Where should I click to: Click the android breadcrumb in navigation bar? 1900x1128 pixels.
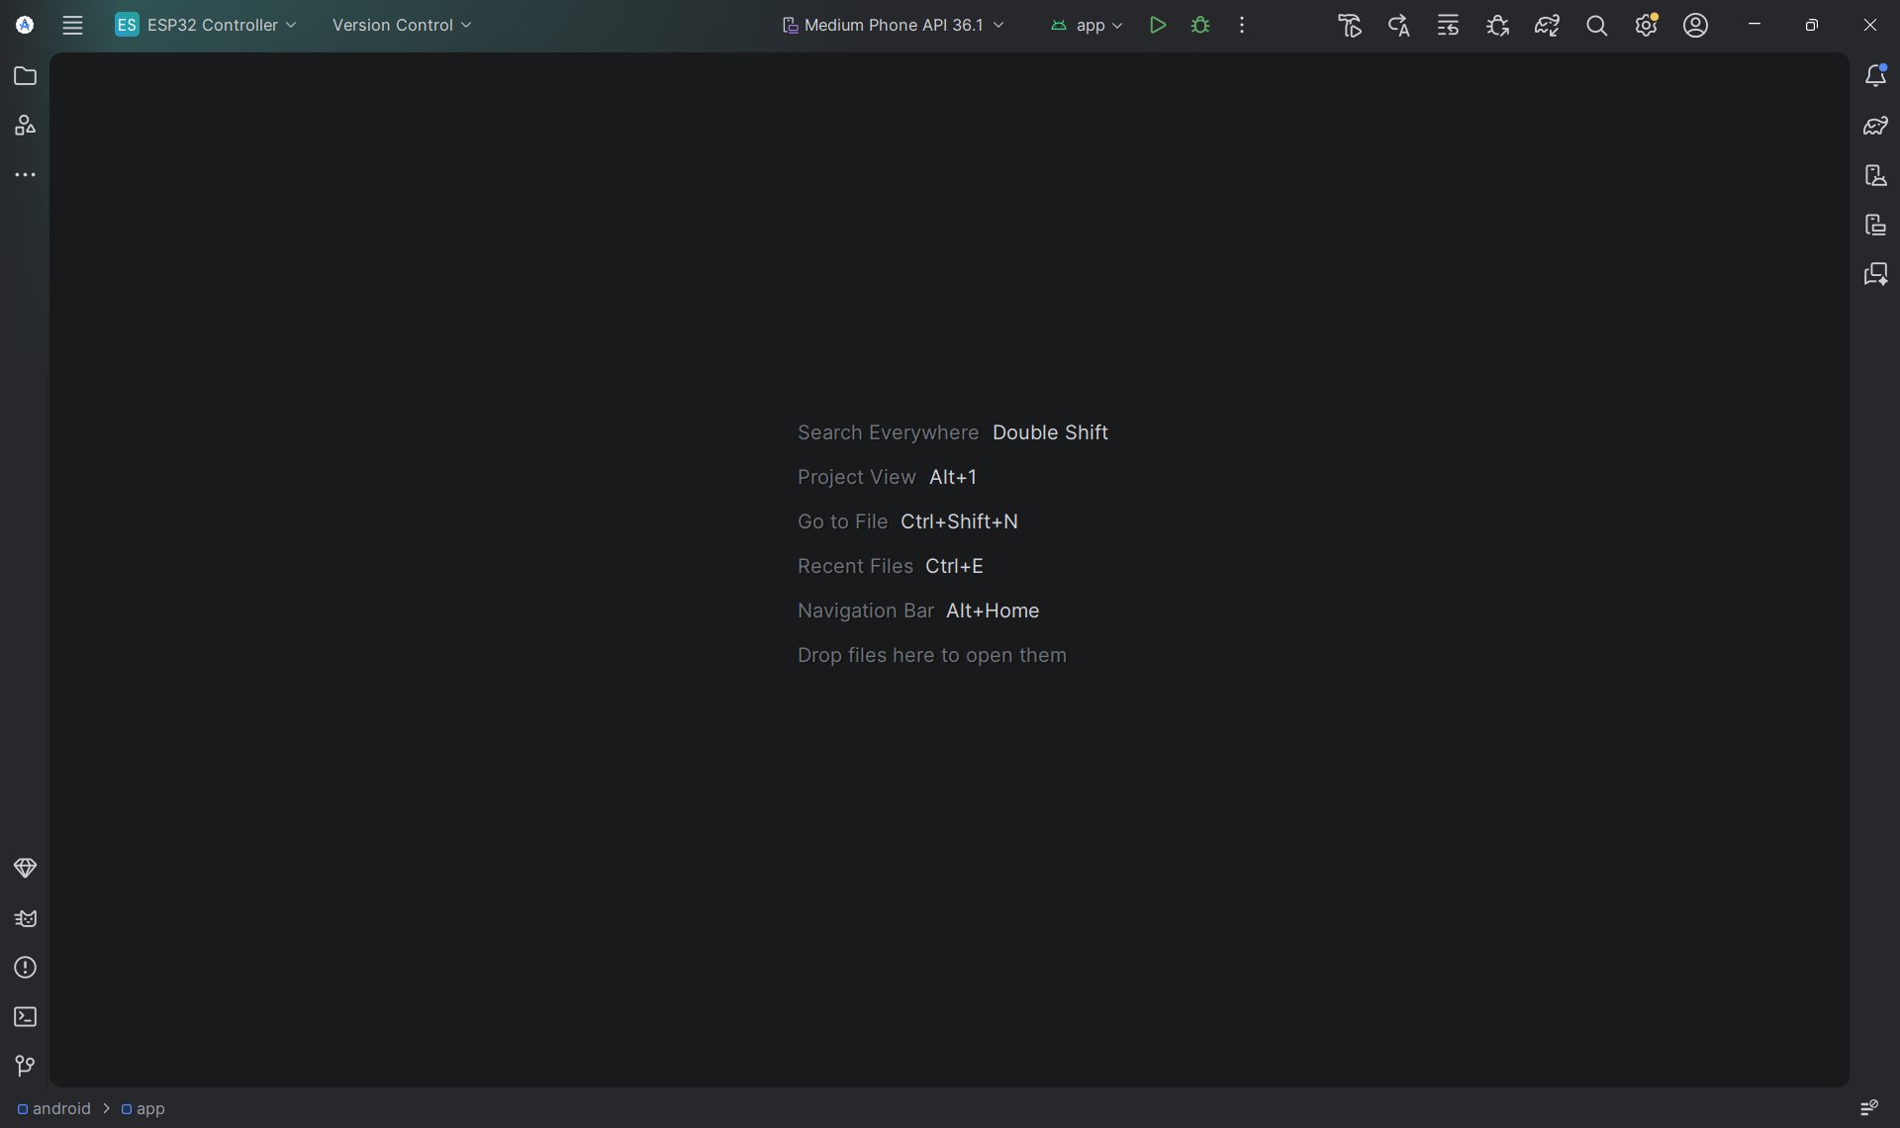click(54, 1109)
